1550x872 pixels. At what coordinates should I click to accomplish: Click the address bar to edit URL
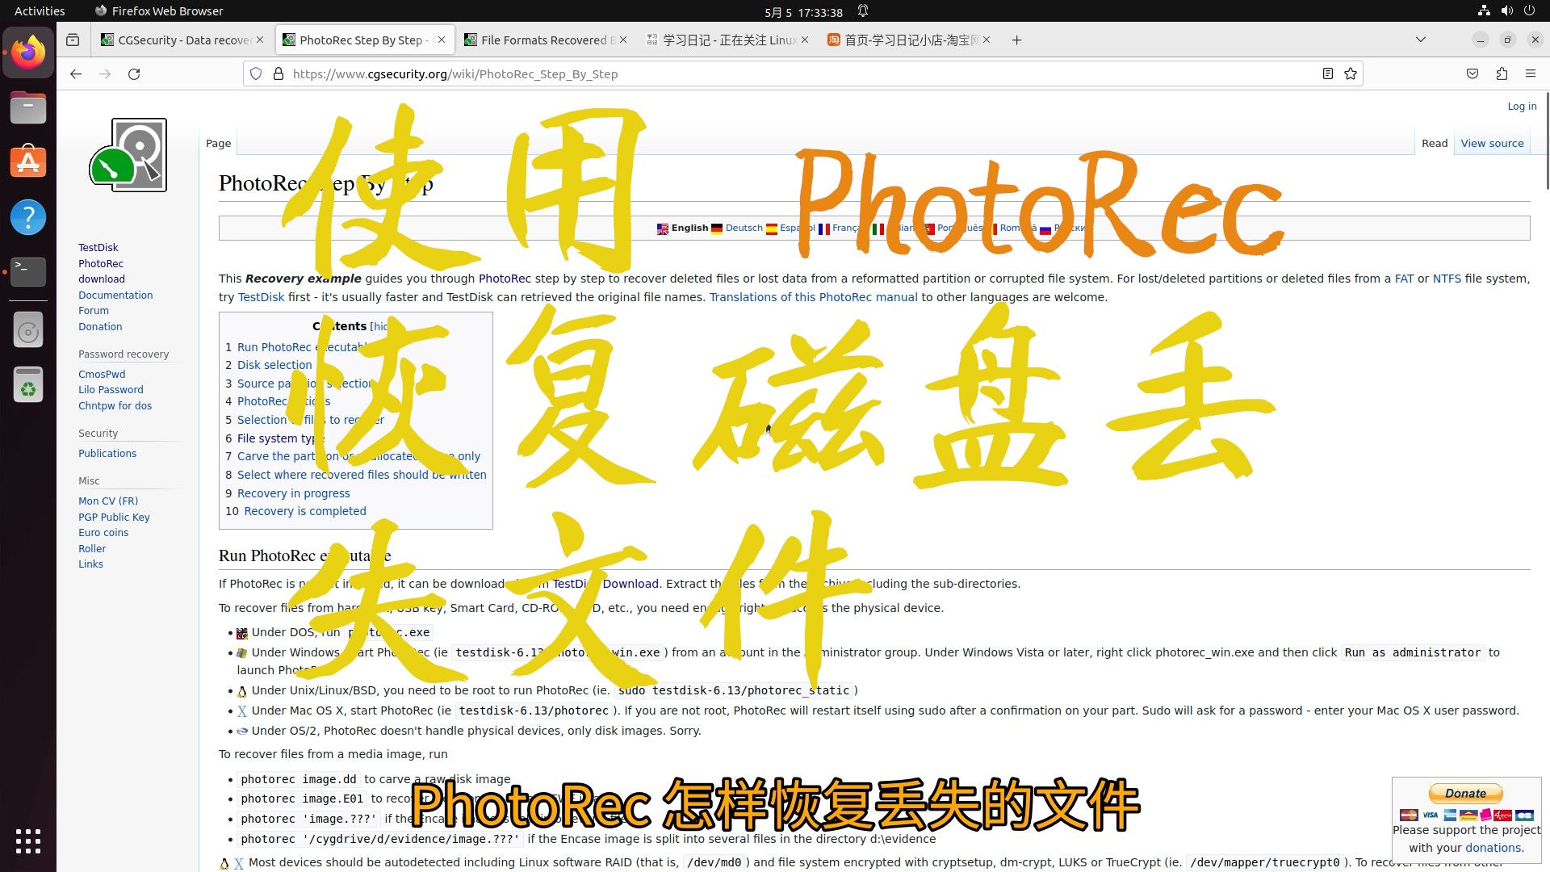click(x=727, y=73)
